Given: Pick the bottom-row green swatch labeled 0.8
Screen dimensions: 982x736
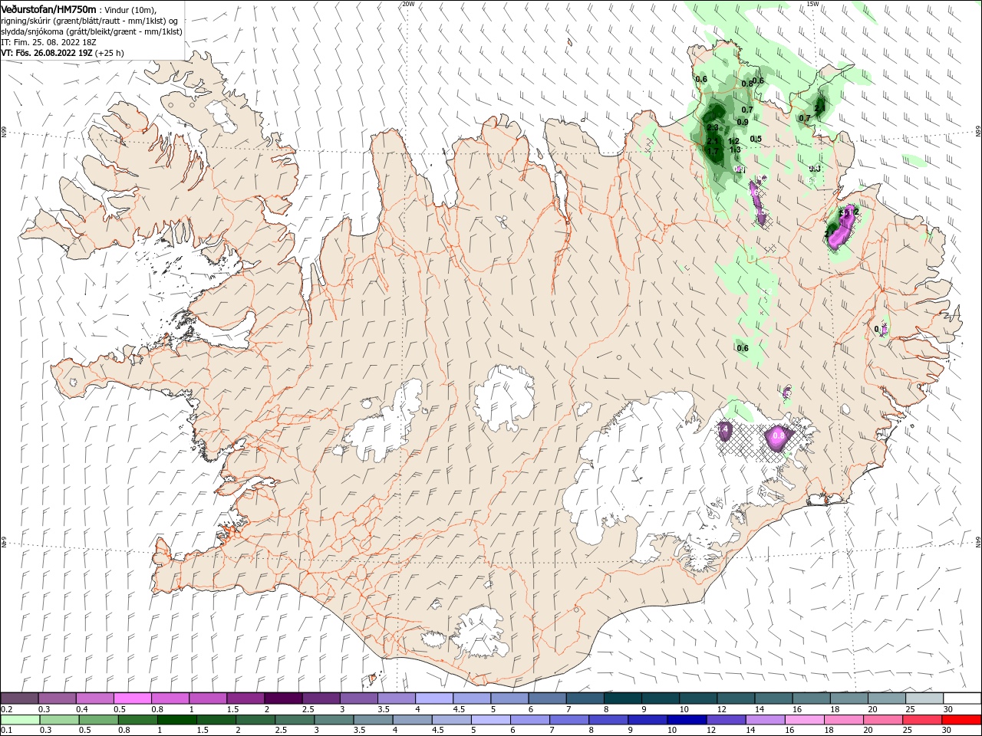Looking at the screenshot, I should tap(138, 720).
